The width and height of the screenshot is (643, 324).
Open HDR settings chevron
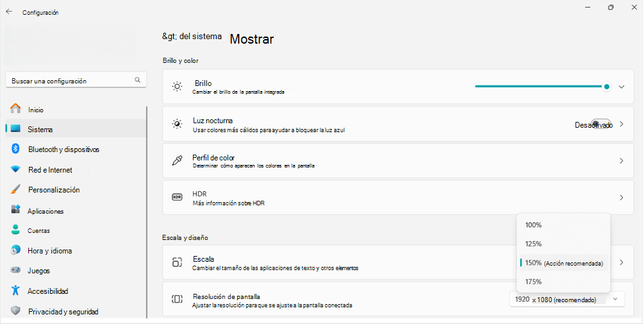pyautogui.click(x=622, y=198)
